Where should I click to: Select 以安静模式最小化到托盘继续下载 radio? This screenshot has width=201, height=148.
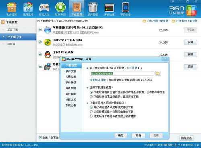91,112
